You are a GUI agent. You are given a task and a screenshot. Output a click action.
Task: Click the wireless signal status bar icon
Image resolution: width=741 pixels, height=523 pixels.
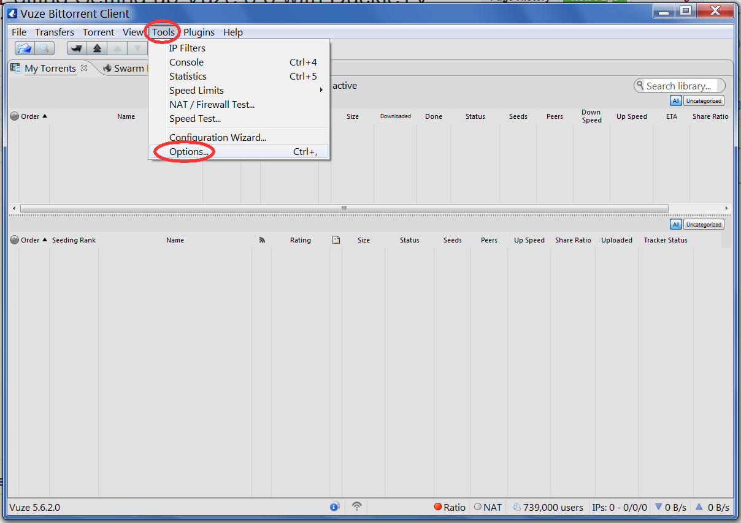coord(356,507)
